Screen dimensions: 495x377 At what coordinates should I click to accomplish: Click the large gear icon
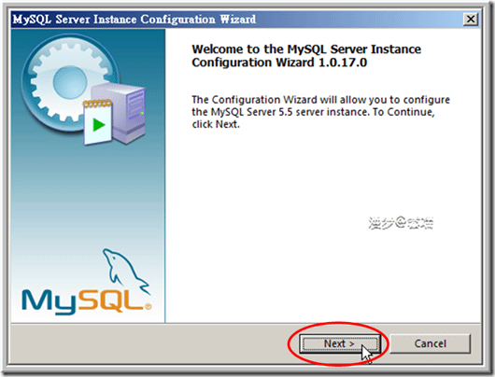(70, 83)
